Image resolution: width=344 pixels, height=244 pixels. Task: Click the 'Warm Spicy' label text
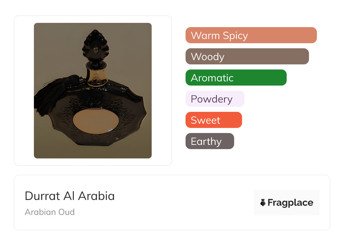[219, 36]
